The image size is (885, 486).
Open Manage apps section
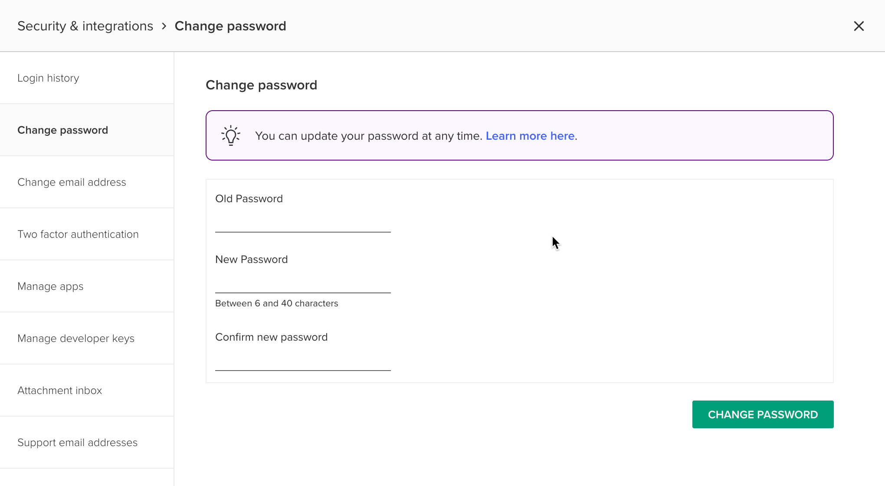click(x=87, y=286)
